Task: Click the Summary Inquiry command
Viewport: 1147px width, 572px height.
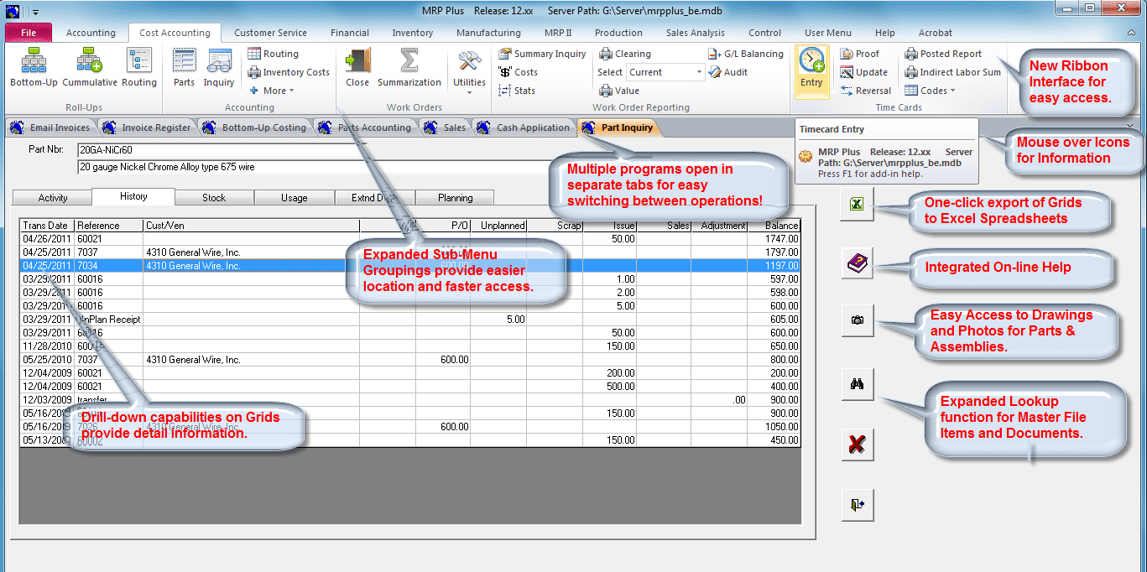Action: pos(542,53)
